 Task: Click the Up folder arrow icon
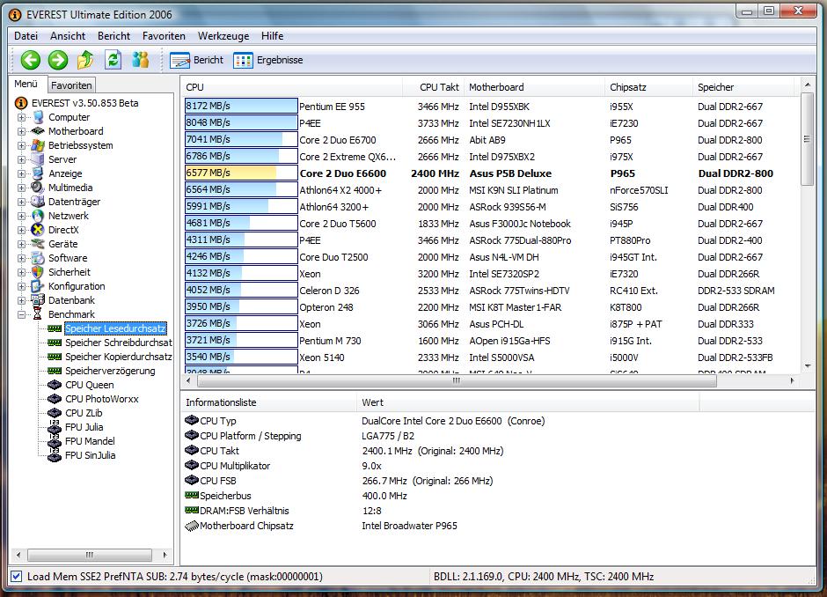[85, 60]
